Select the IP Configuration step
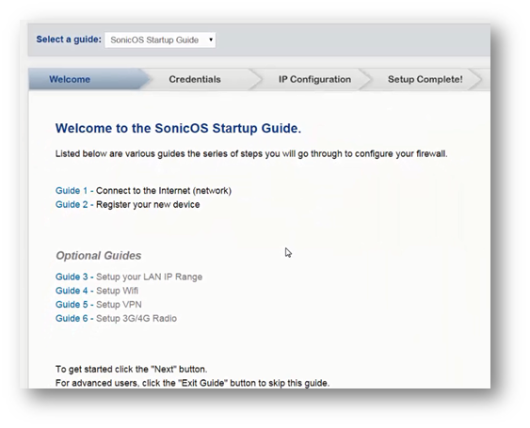Screen dimensions: 530x428 [x=314, y=79]
